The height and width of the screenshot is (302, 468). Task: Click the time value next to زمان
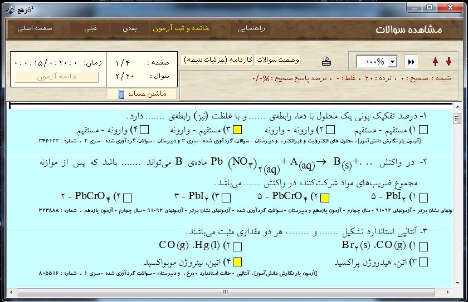tap(46, 63)
